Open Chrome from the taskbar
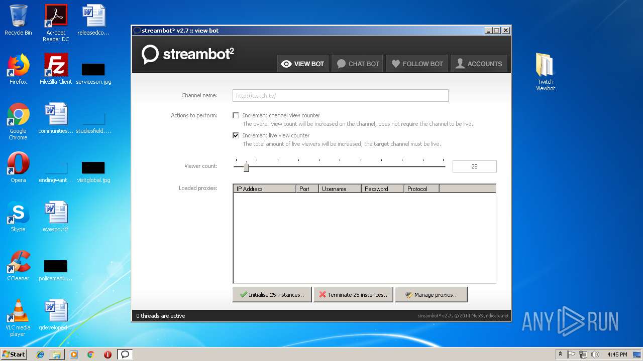This screenshot has height=361, width=643. pyautogui.click(x=90, y=354)
